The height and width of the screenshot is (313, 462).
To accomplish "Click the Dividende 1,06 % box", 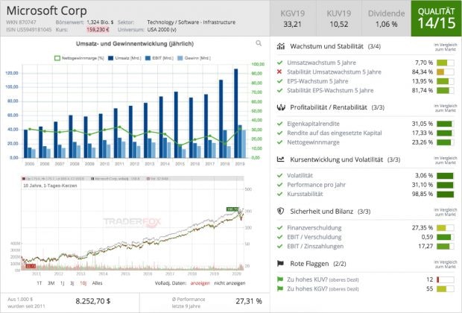I will point(385,18).
